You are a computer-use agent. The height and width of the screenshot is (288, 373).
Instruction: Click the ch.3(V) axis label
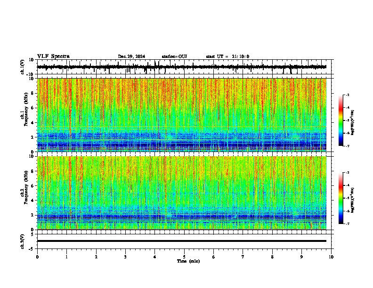click(x=22, y=241)
